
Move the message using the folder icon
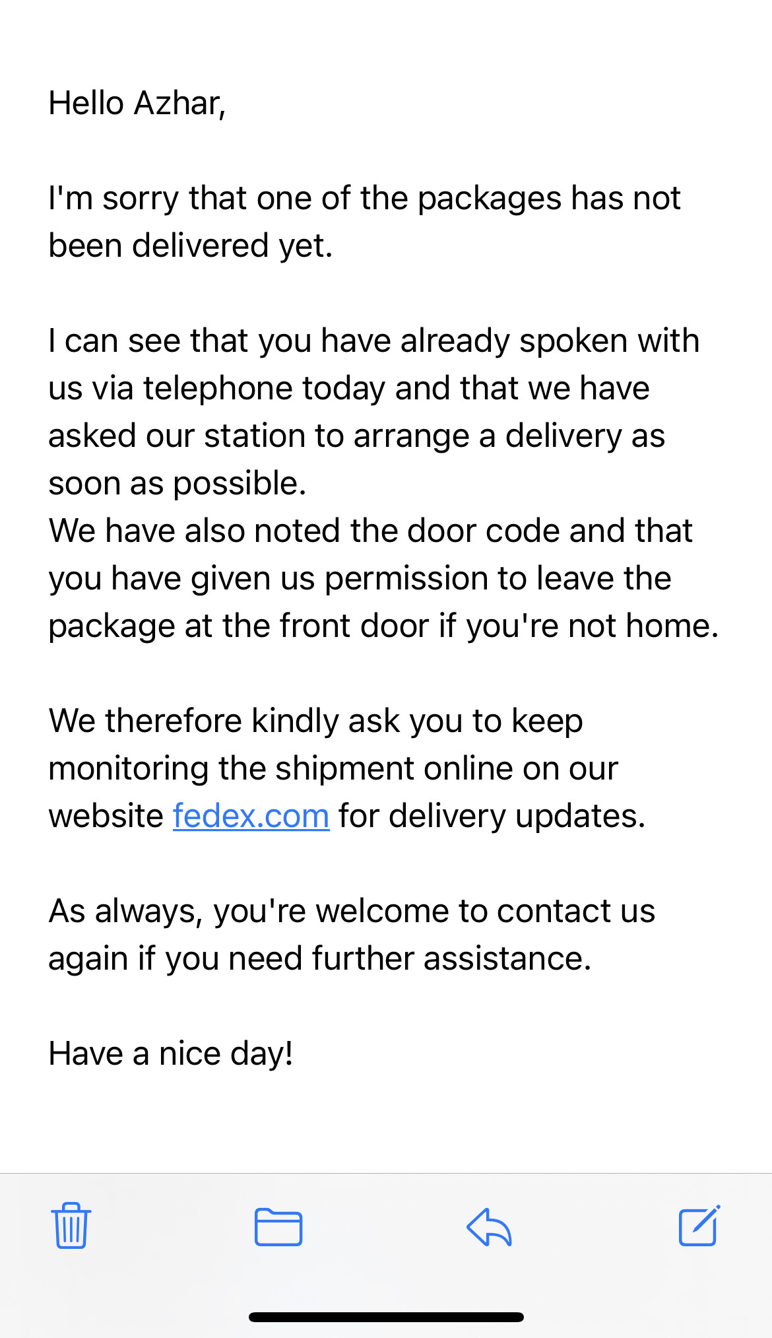click(278, 1227)
